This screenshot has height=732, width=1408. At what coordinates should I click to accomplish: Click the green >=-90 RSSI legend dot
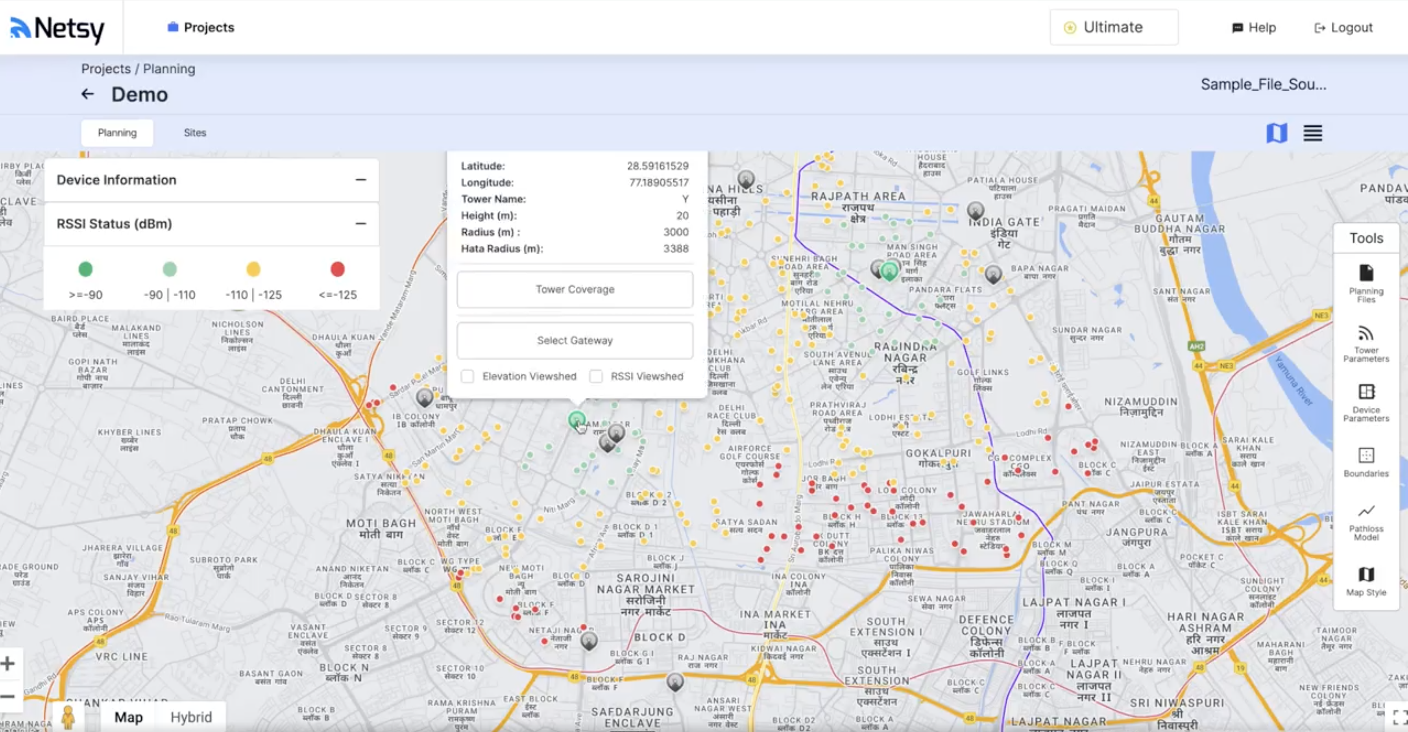pos(85,269)
